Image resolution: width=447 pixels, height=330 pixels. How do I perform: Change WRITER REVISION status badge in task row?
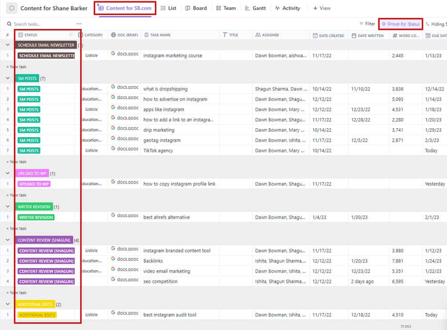[x=36, y=217]
